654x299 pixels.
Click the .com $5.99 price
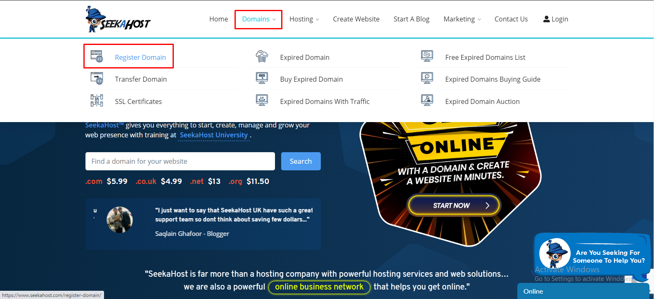[x=107, y=181]
